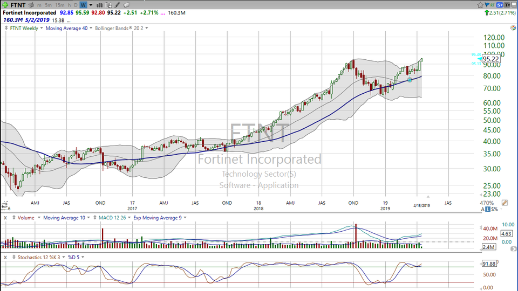Click the MACD move handle arrows
518x291 pixels.
95,218
